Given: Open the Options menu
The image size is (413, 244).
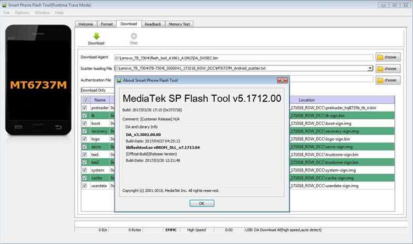Looking at the screenshot, I should (x=22, y=12).
